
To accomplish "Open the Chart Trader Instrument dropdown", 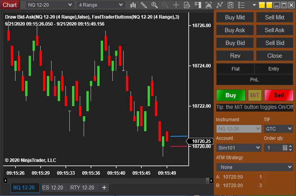I will point(239,129).
